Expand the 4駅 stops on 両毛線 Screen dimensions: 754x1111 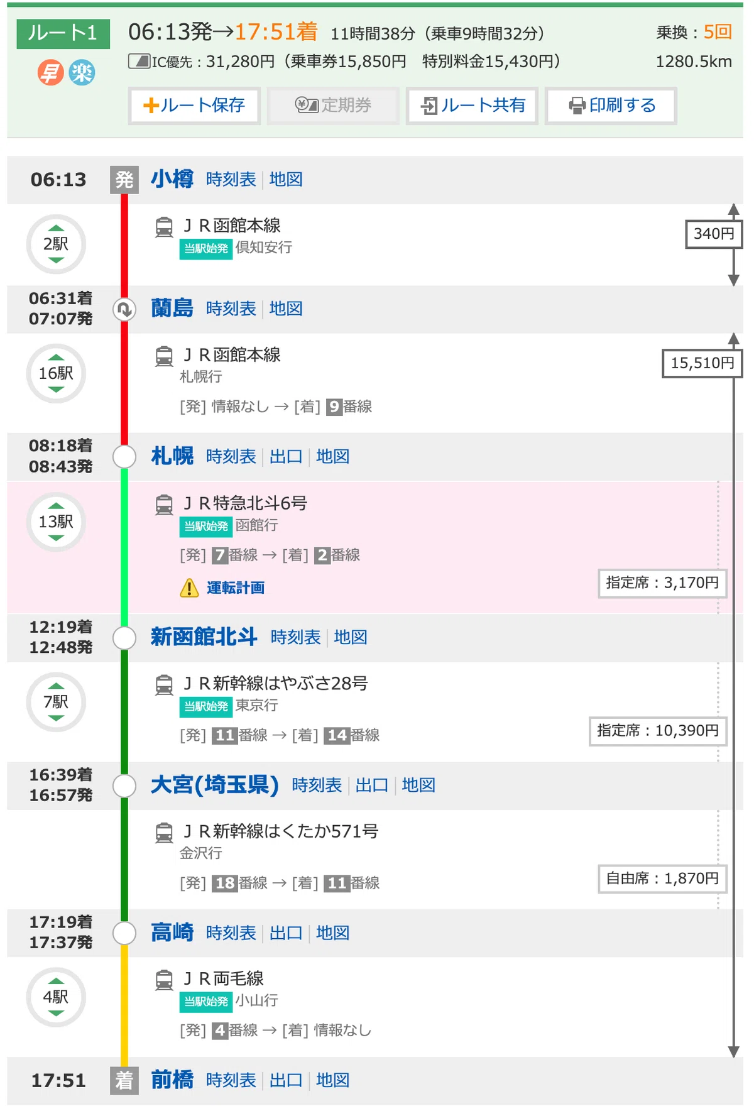[x=56, y=997]
